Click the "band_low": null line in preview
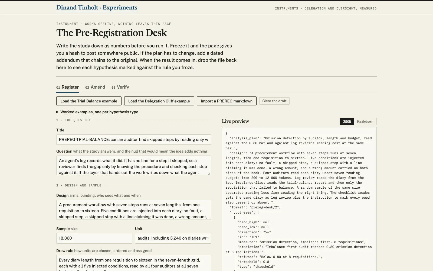 (254, 227)
